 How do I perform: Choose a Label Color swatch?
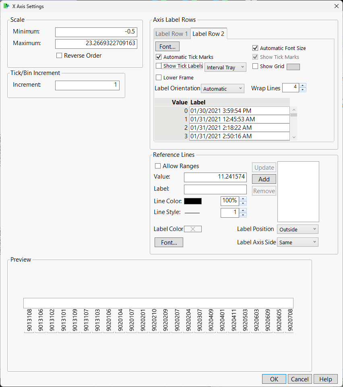(193, 229)
